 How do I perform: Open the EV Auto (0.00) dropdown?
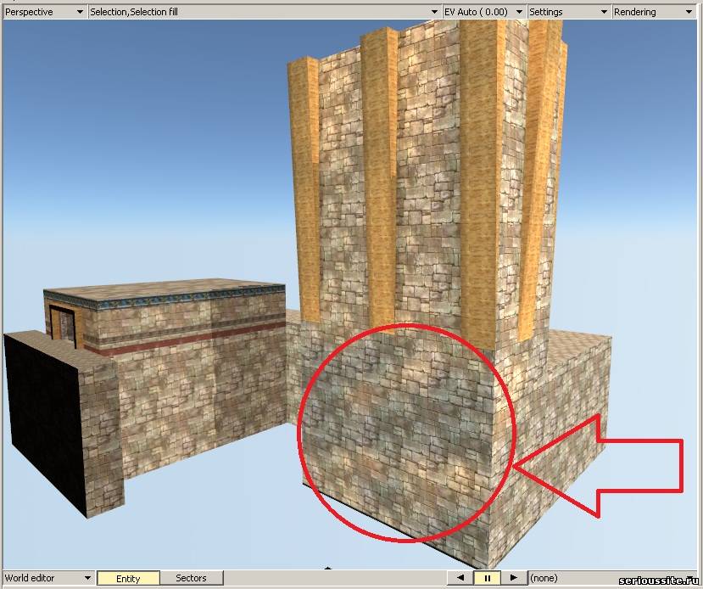(483, 12)
